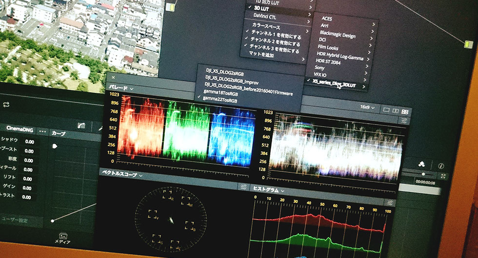Click the info icon beside keyframes
The width and height of the screenshot is (478, 258).
coord(441,166)
